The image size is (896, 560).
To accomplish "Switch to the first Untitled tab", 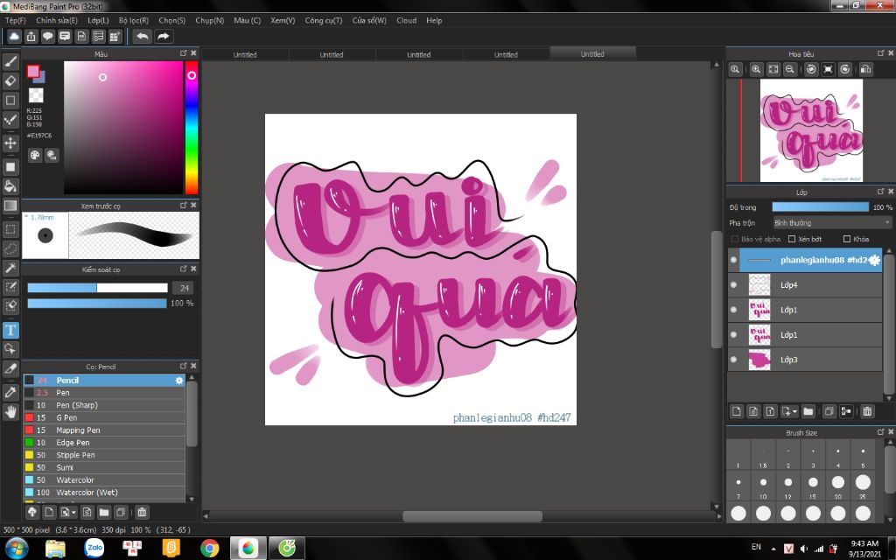I will tap(245, 54).
